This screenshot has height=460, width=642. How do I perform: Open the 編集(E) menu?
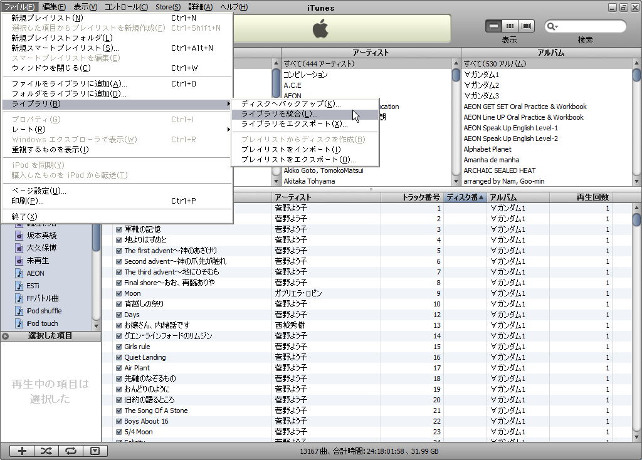pyautogui.click(x=54, y=7)
